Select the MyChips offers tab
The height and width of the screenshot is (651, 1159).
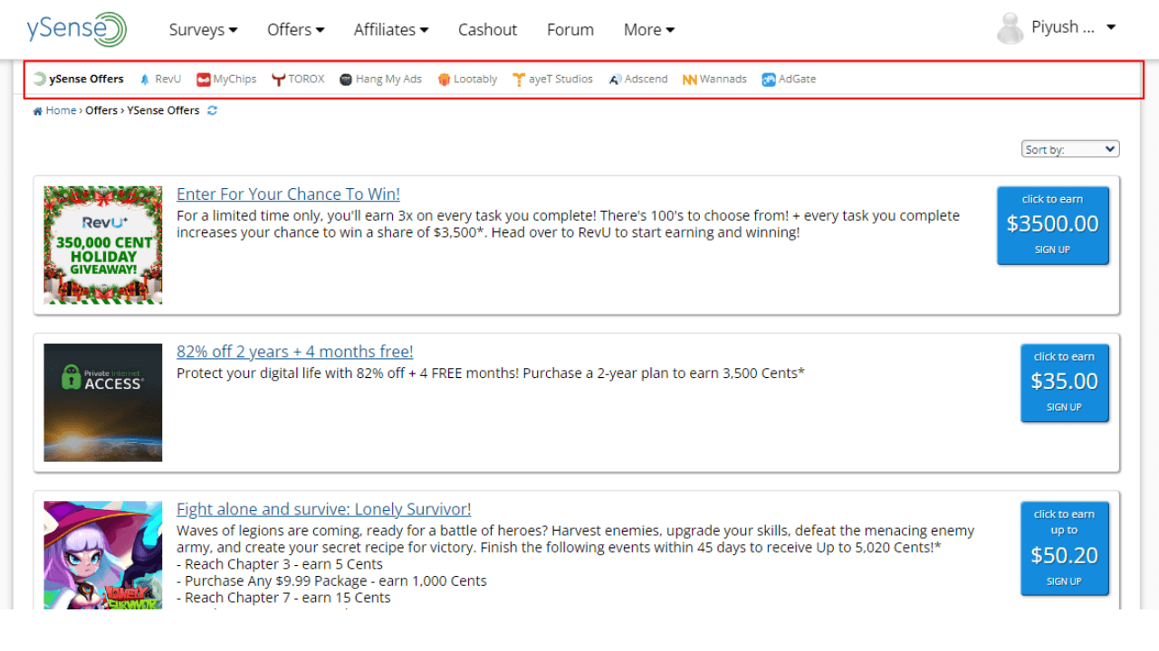click(226, 80)
